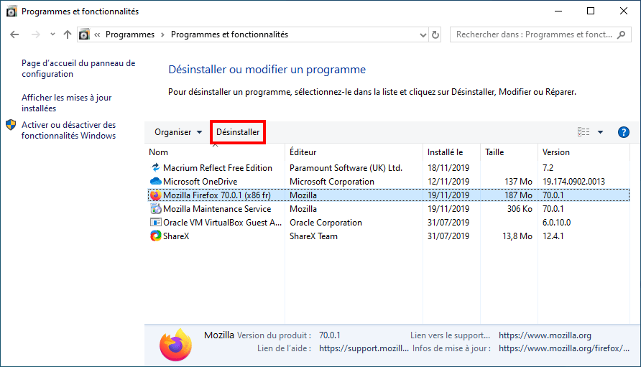The height and width of the screenshot is (367, 641).
Task: Maximize the Programmes et fonctionnalités window
Action: (x=591, y=11)
